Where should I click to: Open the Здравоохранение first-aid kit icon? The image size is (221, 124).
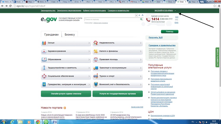click(x=44, y=51)
